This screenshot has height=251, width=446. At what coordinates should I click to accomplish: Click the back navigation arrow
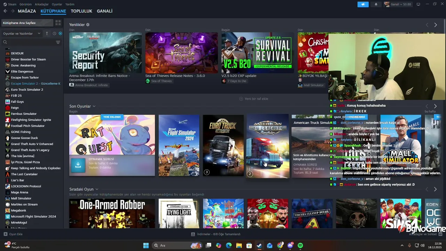pos(5,11)
